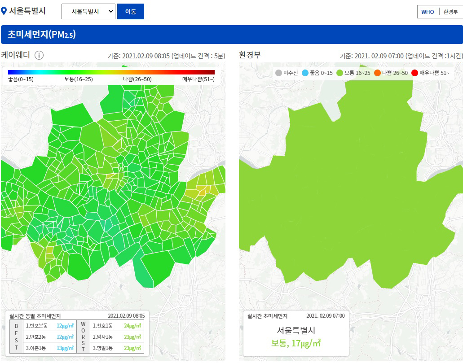Select 2.암사1동 in the WORST list
This screenshot has width=463, height=363.
pos(104,337)
